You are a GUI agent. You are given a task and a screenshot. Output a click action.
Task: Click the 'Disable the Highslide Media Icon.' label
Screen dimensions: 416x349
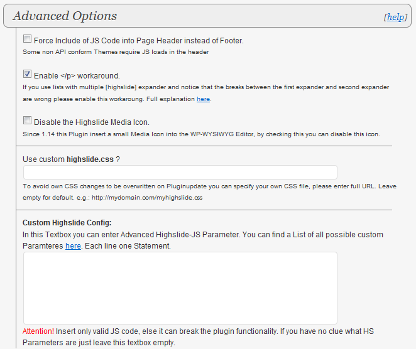pyautogui.click(x=92, y=122)
